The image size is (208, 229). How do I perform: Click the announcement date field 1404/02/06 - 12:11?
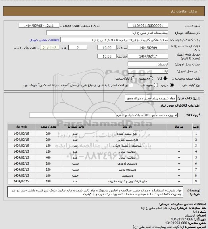(x=39, y=25)
